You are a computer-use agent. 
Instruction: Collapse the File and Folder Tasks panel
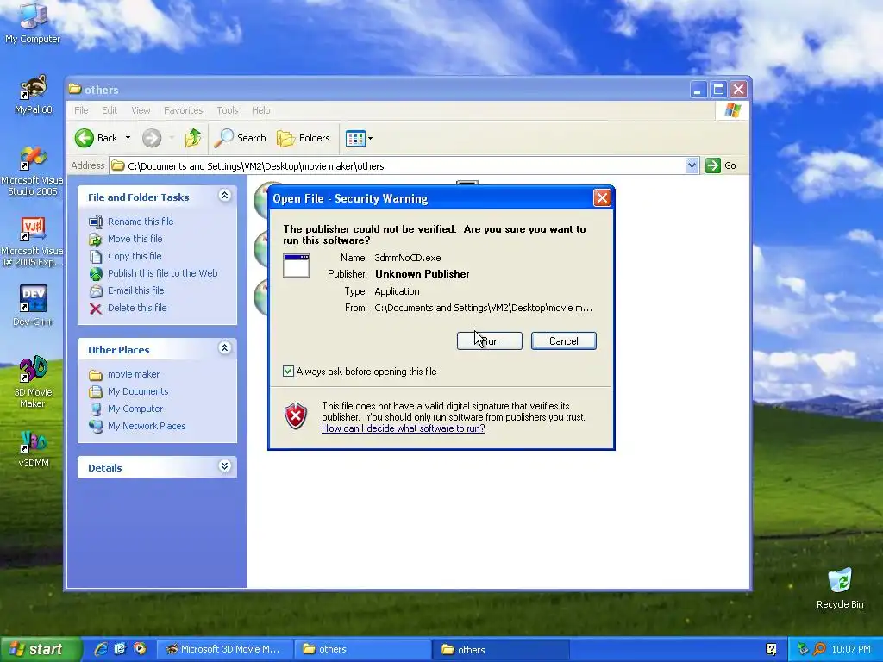pos(225,196)
